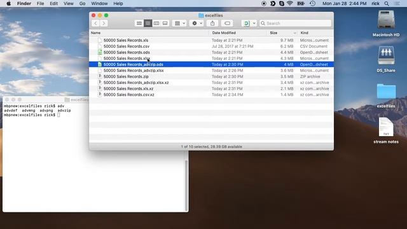Select 50000 Sales Records_advzip.ods row
The width and height of the screenshot is (407, 229).
coord(211,64)
